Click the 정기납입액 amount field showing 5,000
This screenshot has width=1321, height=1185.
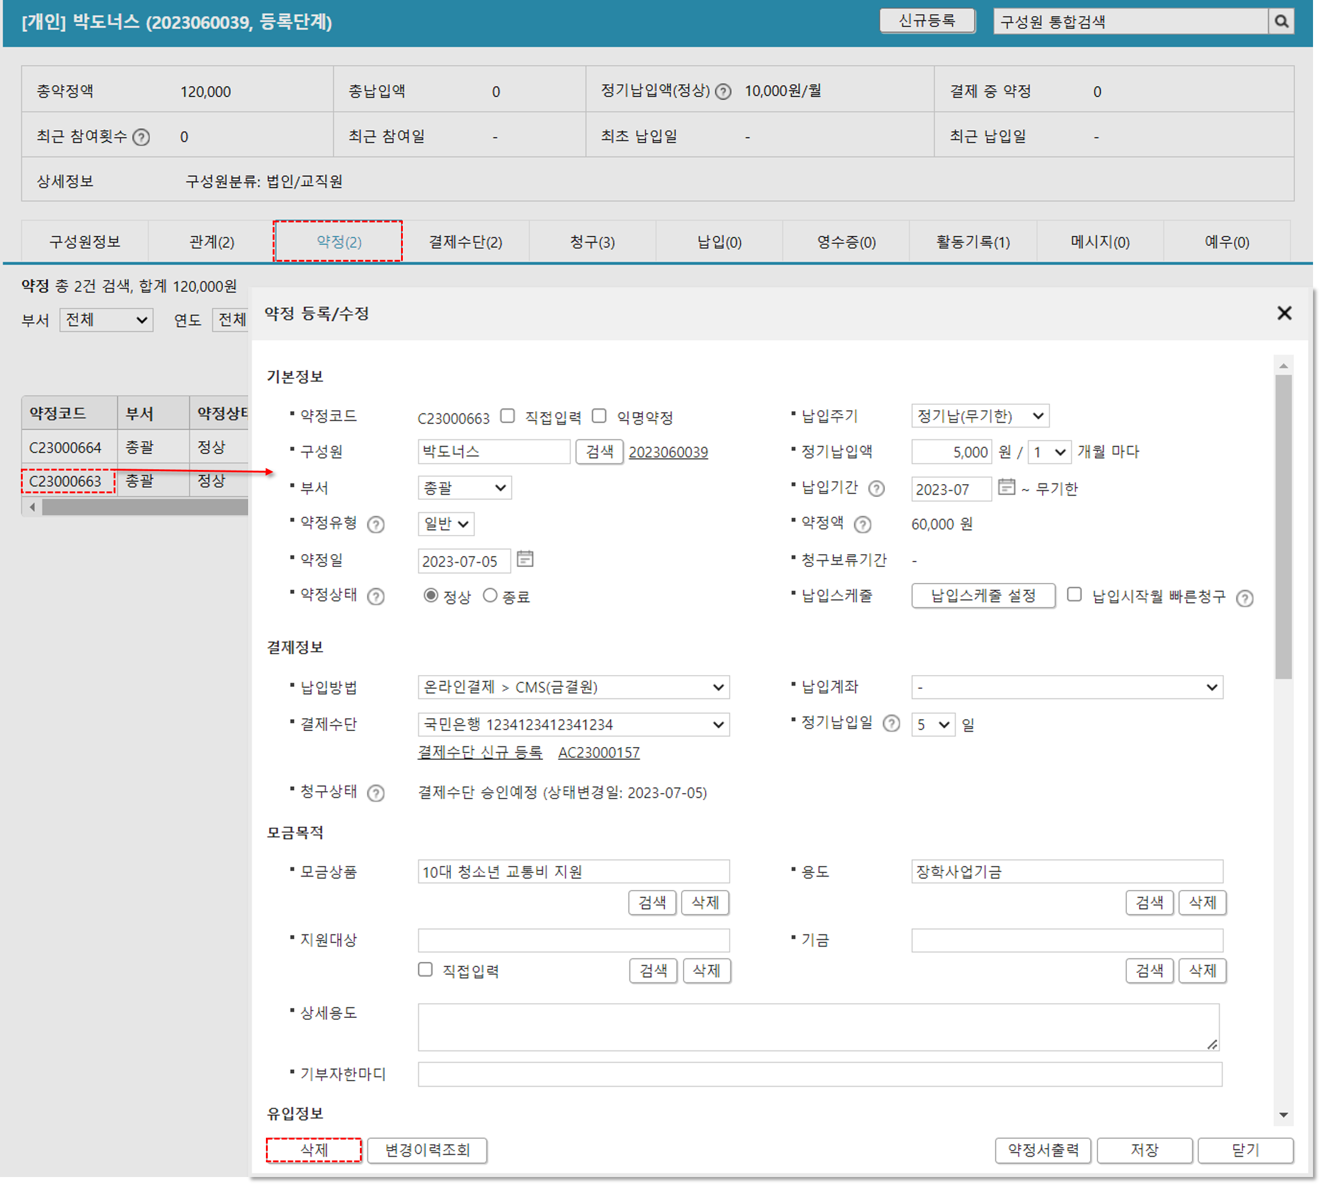click(x=952, y=452)
